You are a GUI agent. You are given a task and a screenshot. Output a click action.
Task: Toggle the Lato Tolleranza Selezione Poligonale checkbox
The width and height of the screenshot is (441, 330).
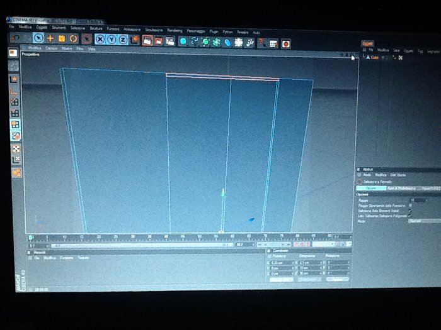(x=410, y=216)
